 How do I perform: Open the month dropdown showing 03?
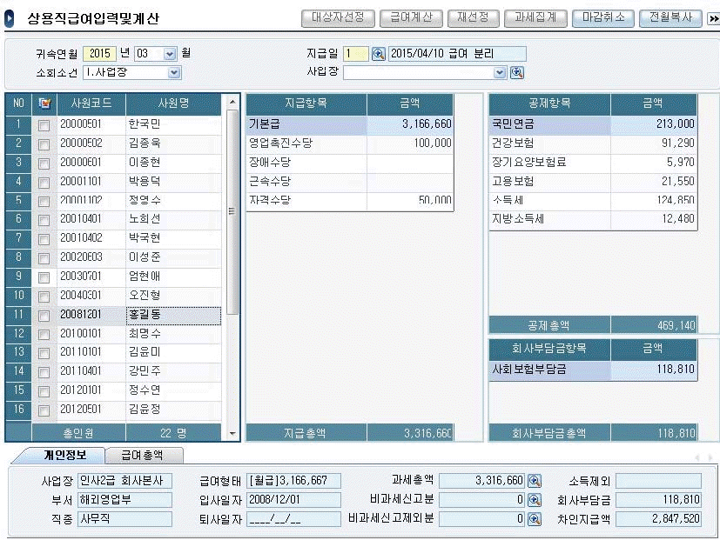(x=169, y=54)
